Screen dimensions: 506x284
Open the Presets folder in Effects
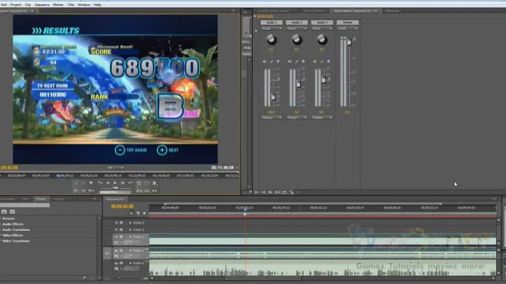click(8, 218)
